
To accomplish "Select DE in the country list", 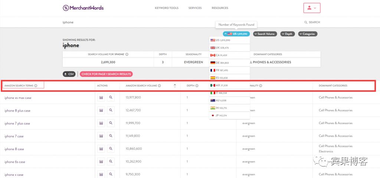I will pyautogui.click(x=229, y=63).
